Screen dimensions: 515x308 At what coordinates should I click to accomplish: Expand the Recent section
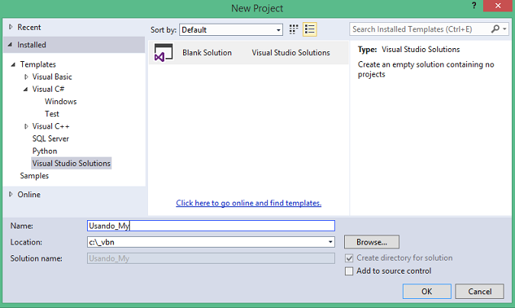point(11,27)
